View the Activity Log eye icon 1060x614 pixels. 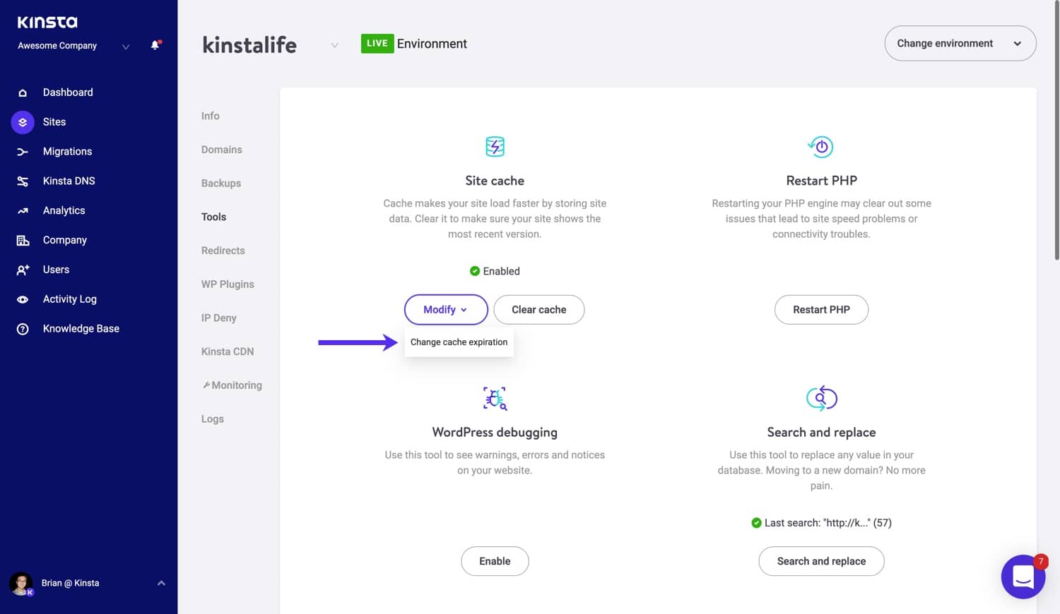tap(22, 299)
